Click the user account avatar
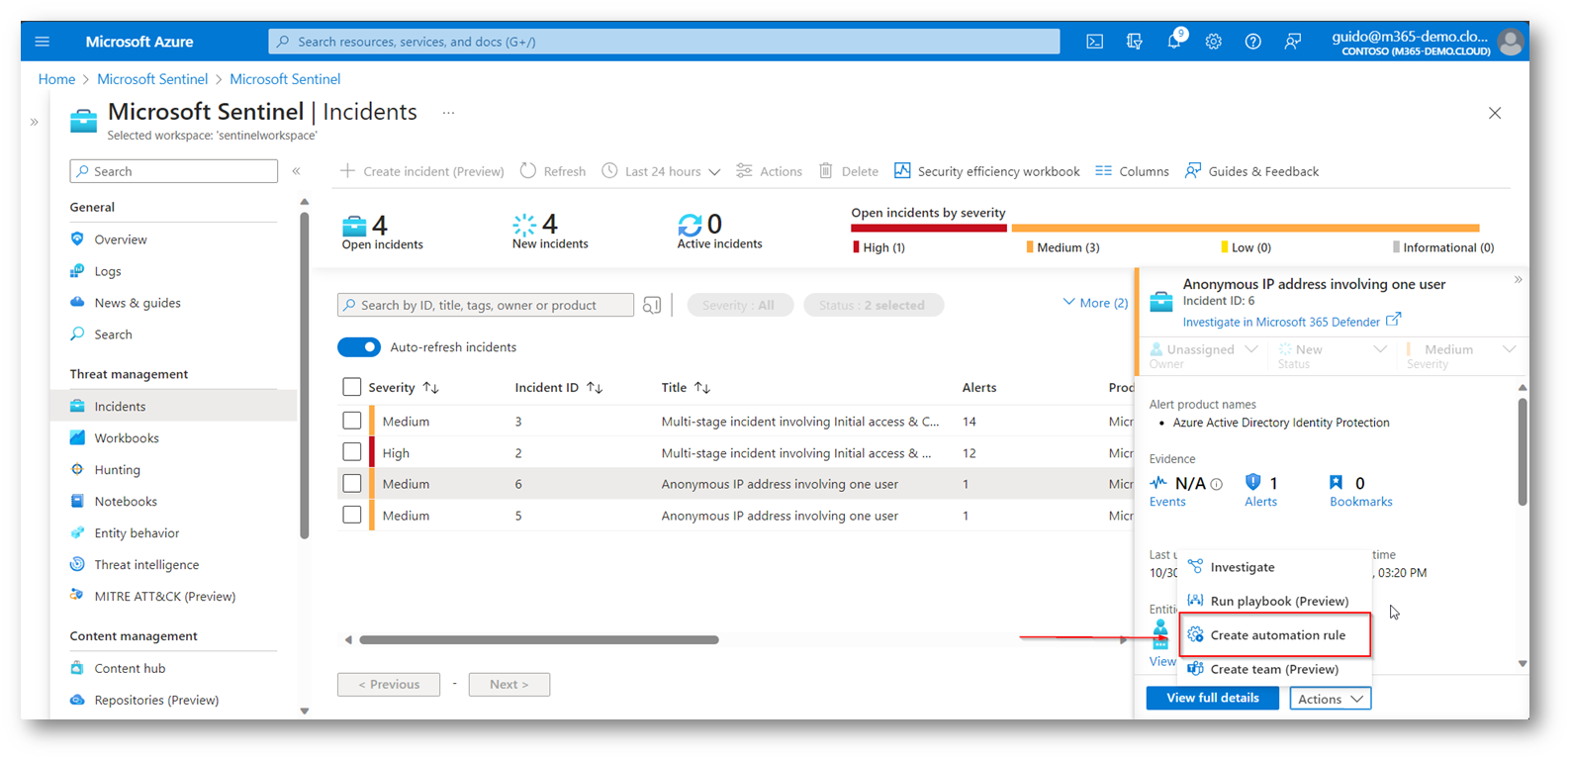Image resolution: width=1571 pixels, height=761 pixels. (1510, 42)
